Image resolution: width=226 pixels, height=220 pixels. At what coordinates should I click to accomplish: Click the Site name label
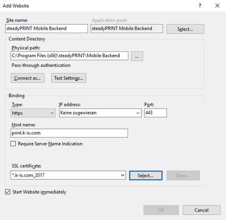click(17, 20)
